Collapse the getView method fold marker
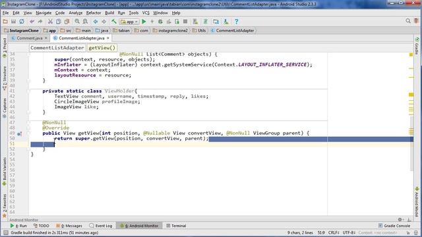The width and height of the screenshot is (422, 237). point(28,133)
